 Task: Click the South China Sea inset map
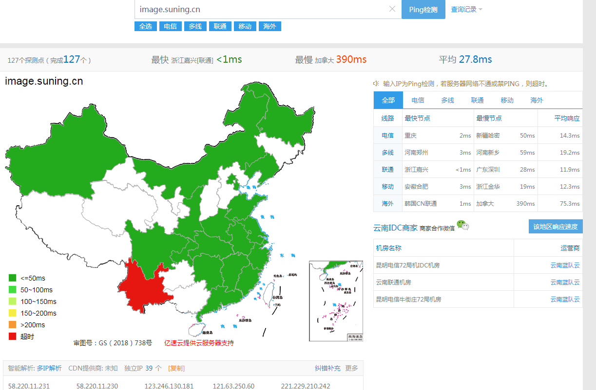336,301
